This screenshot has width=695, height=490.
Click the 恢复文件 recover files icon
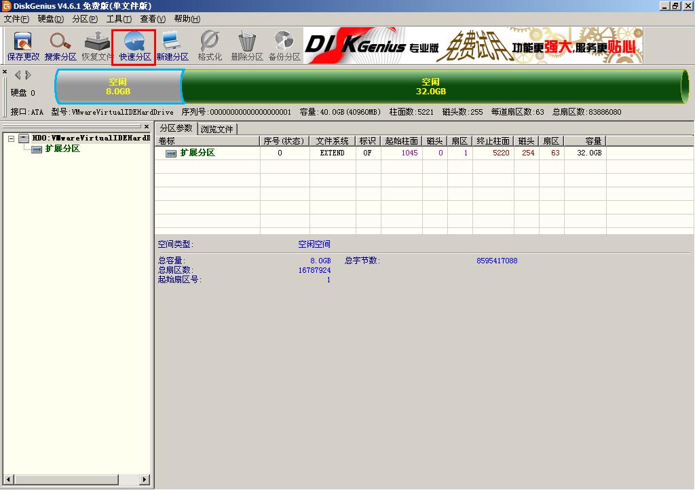[97, 46]
